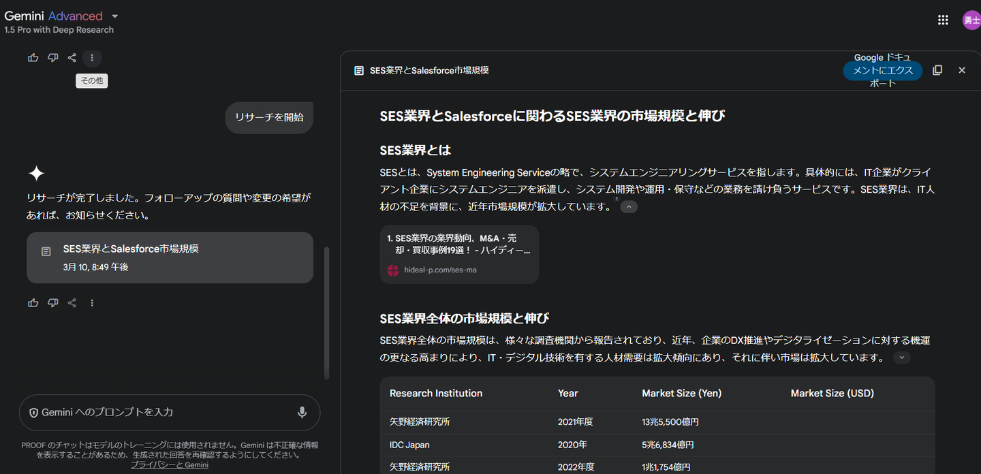Click the Gemini sparkle icon
Image resolution: width=981 pixels, height=474 pixels.
tap(36, 173)
